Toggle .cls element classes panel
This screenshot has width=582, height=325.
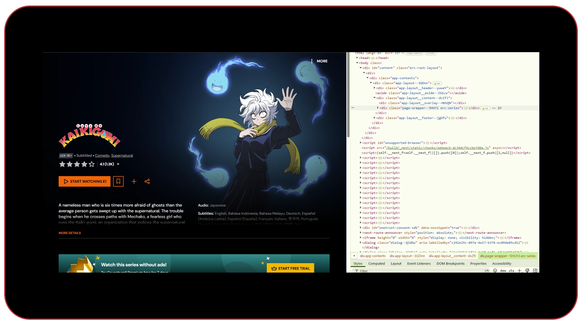(511, 271)
